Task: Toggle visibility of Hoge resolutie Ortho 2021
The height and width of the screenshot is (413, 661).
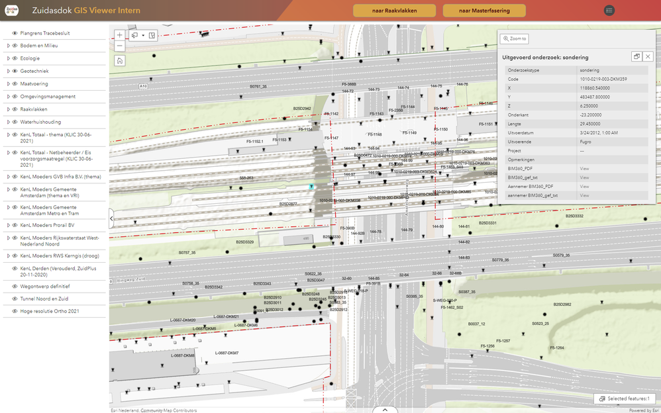Action: click(15, 312)
